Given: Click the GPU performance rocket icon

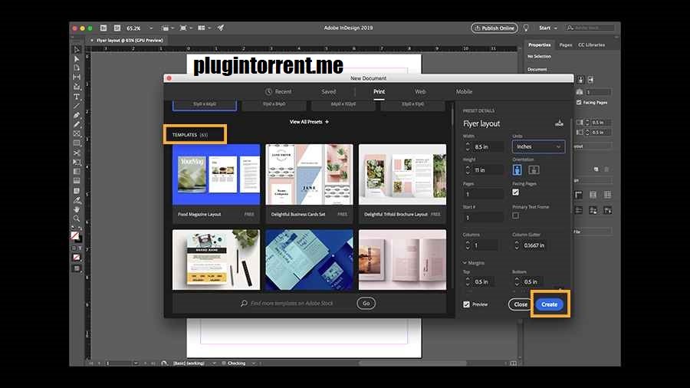Looking at the screenshot, I should pos(221,28).
